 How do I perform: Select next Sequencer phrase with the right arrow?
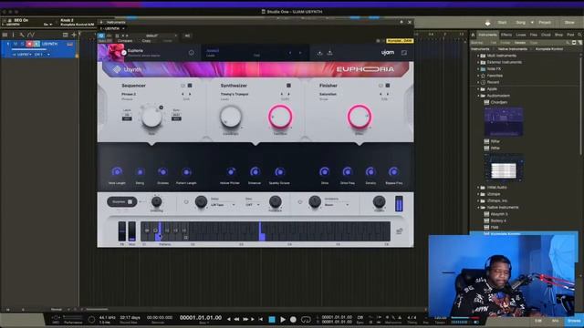[x=190, y=94]
